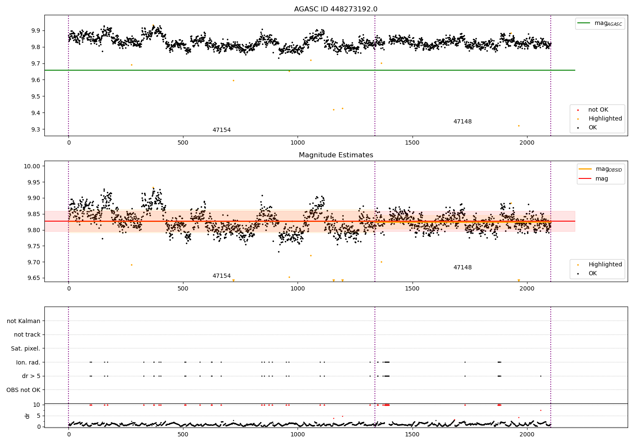The image size is (634, 444).
Task: Click the green mag AGASC legend line
Action: tap(584, 23)
